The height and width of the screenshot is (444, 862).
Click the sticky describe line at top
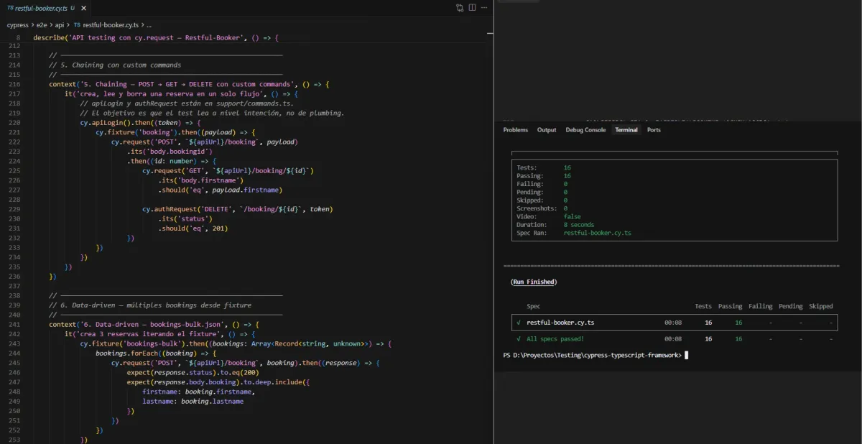pos(155,37)
